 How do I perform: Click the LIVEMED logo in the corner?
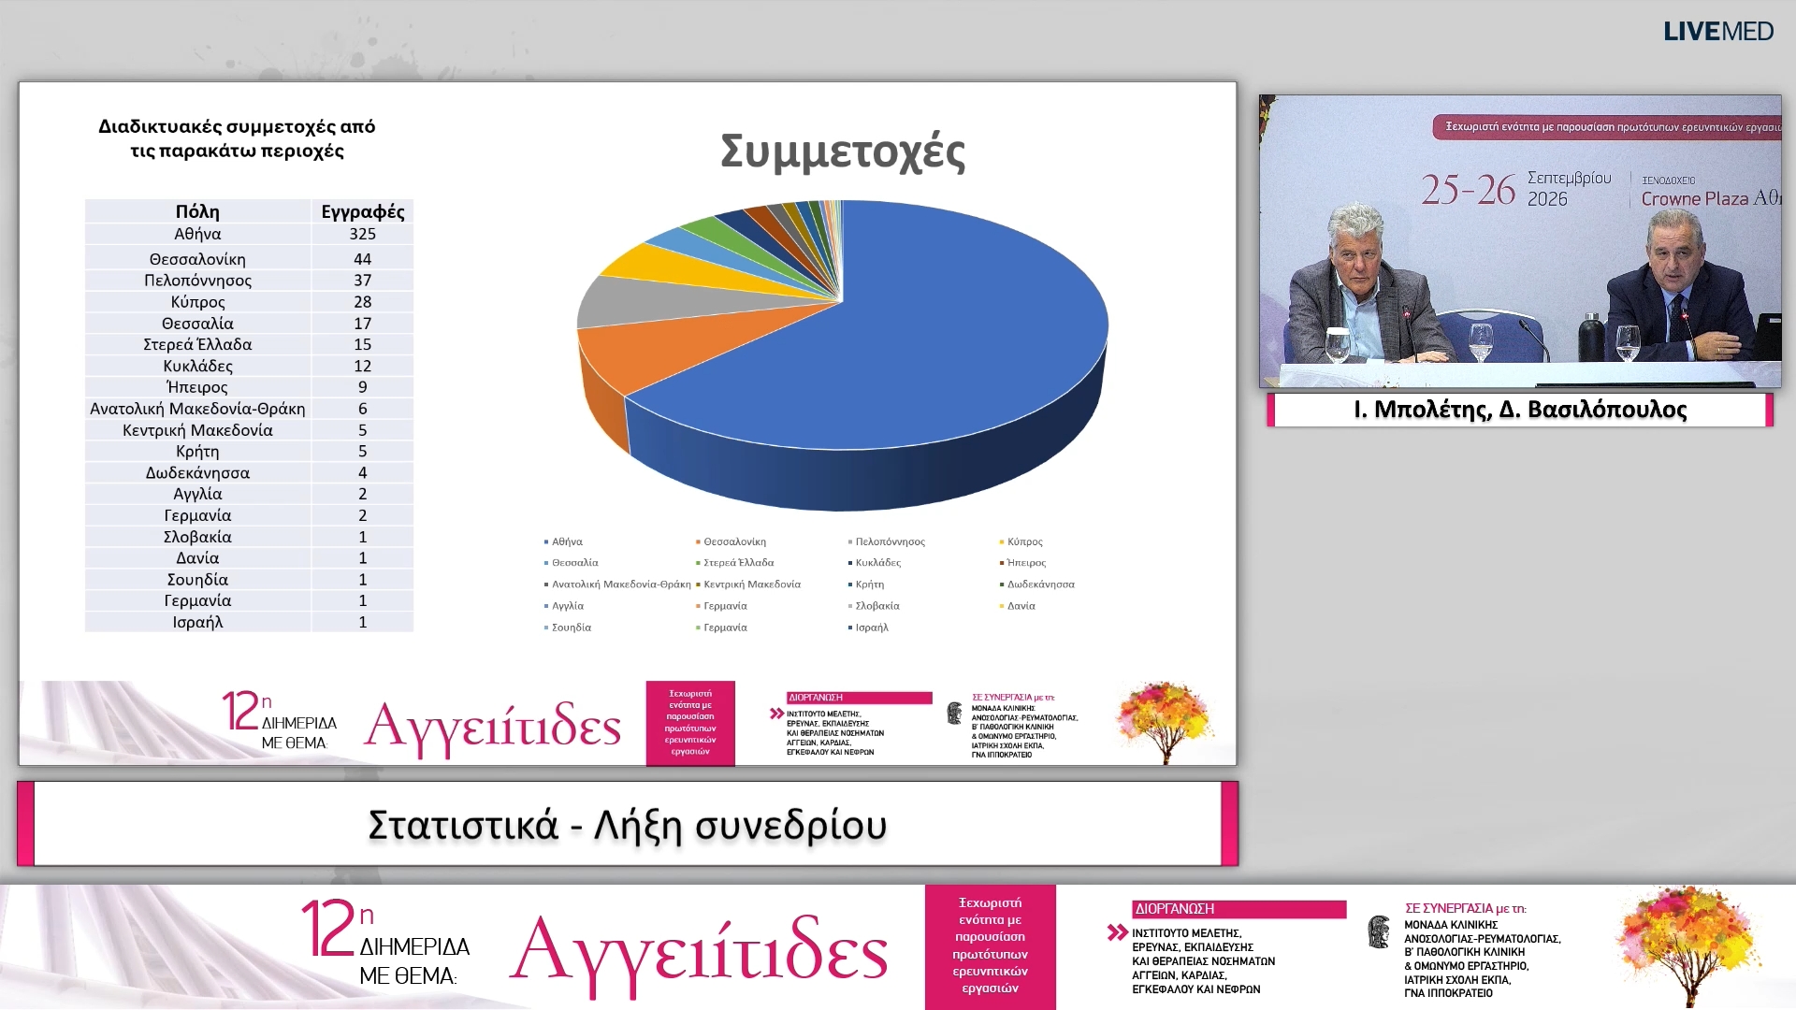click(1718, 31)
